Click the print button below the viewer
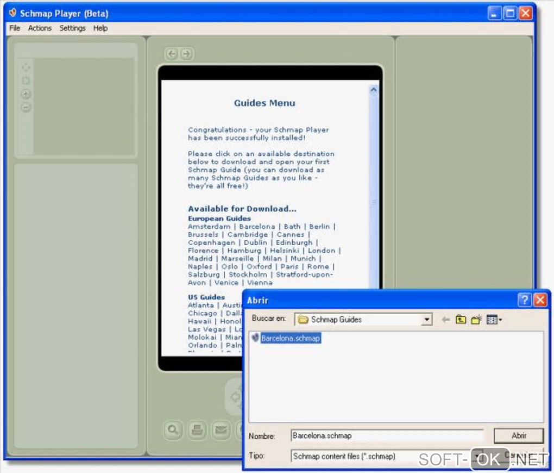The height and width of the screenshot is (473, 554). coord(197,430)
